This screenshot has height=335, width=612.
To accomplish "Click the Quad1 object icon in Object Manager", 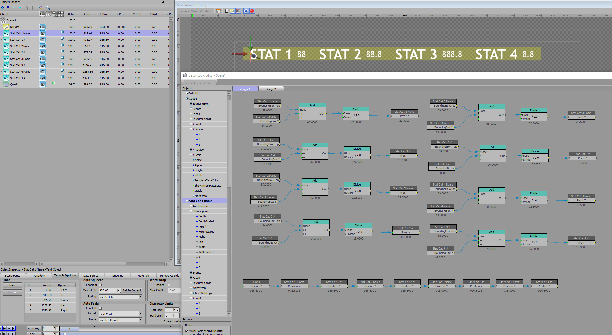I will click(6, 84).
